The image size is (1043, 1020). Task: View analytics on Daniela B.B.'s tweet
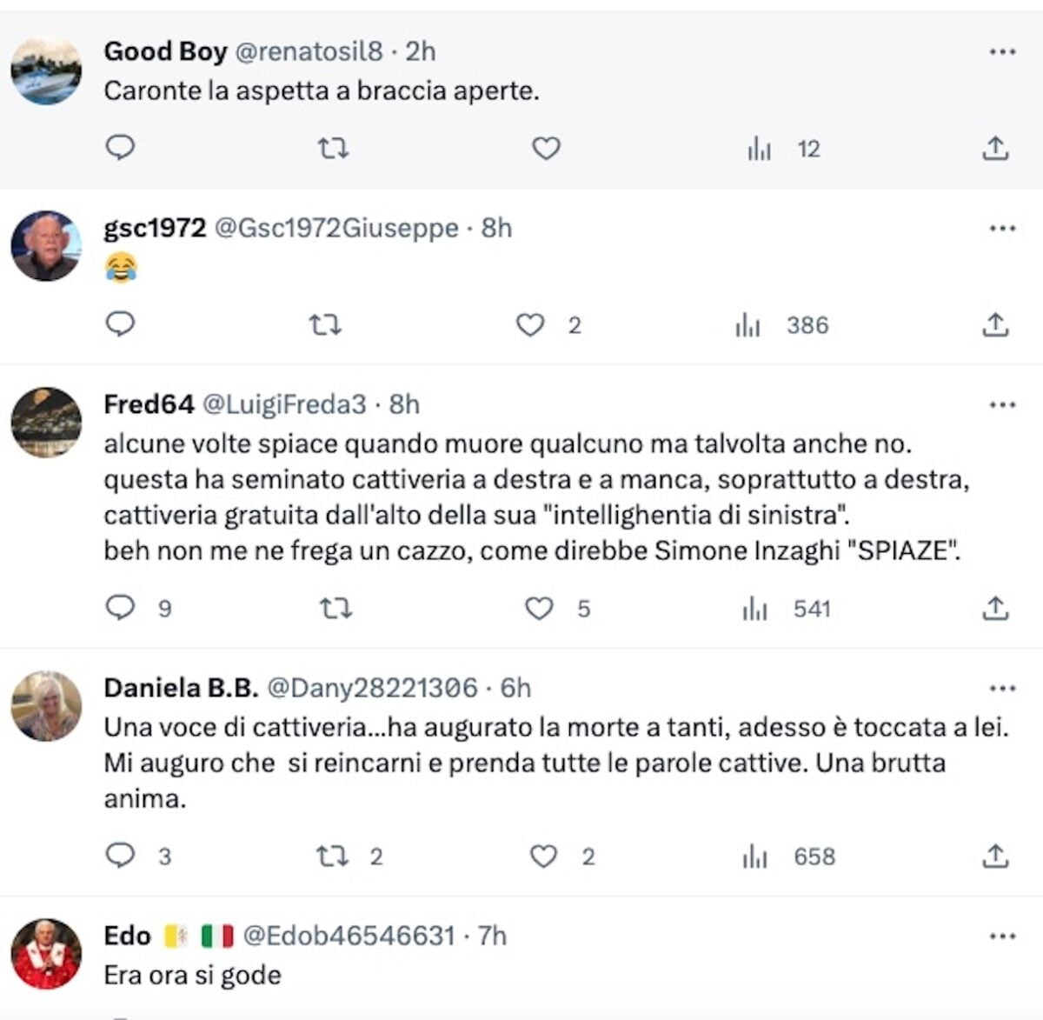755,857
